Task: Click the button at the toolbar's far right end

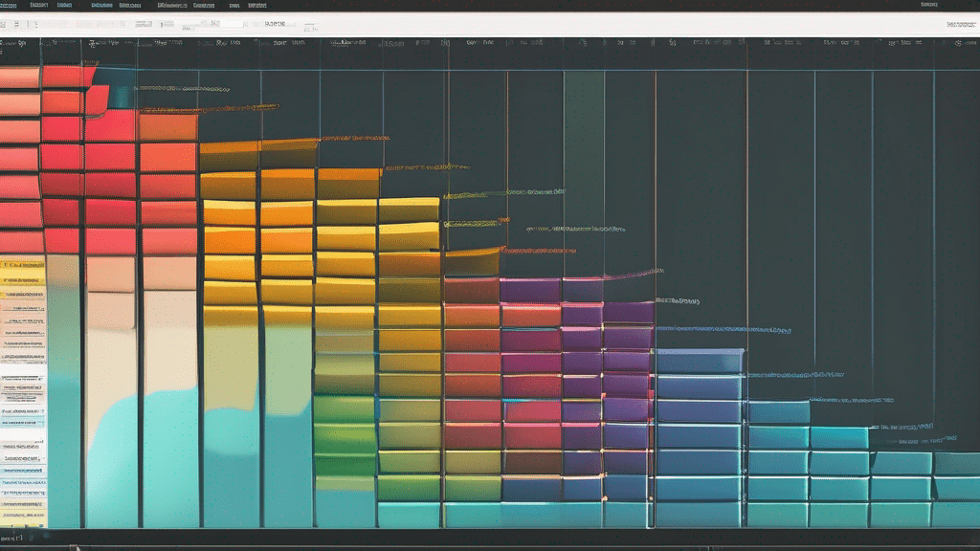Action: click(960, 24)
